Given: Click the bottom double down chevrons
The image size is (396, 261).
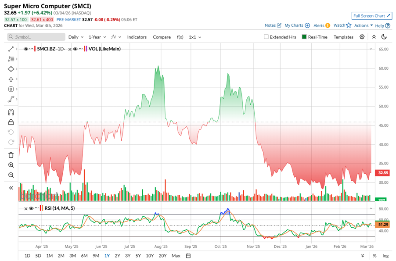Looking at the screenshot, I should pos(363,256).
